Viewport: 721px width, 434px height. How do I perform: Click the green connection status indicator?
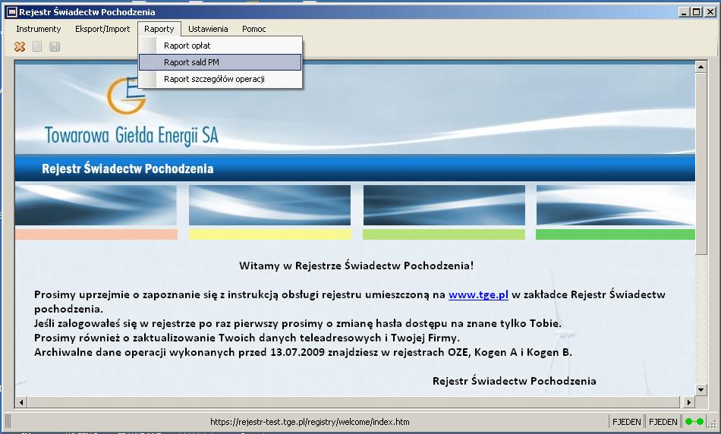click(694, 422)
